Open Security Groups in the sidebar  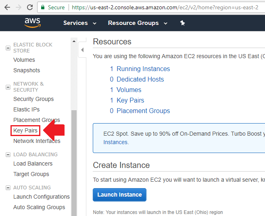(33, 99)
